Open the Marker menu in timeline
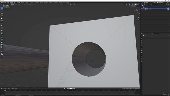170x96 pixels. point(16,89)
